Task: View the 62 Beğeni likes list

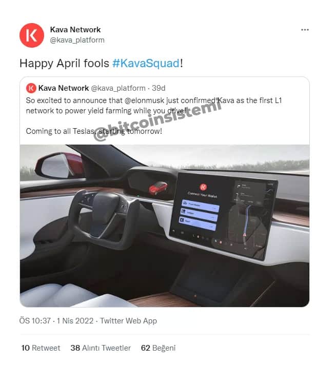Action: click(x=158, y=348)
